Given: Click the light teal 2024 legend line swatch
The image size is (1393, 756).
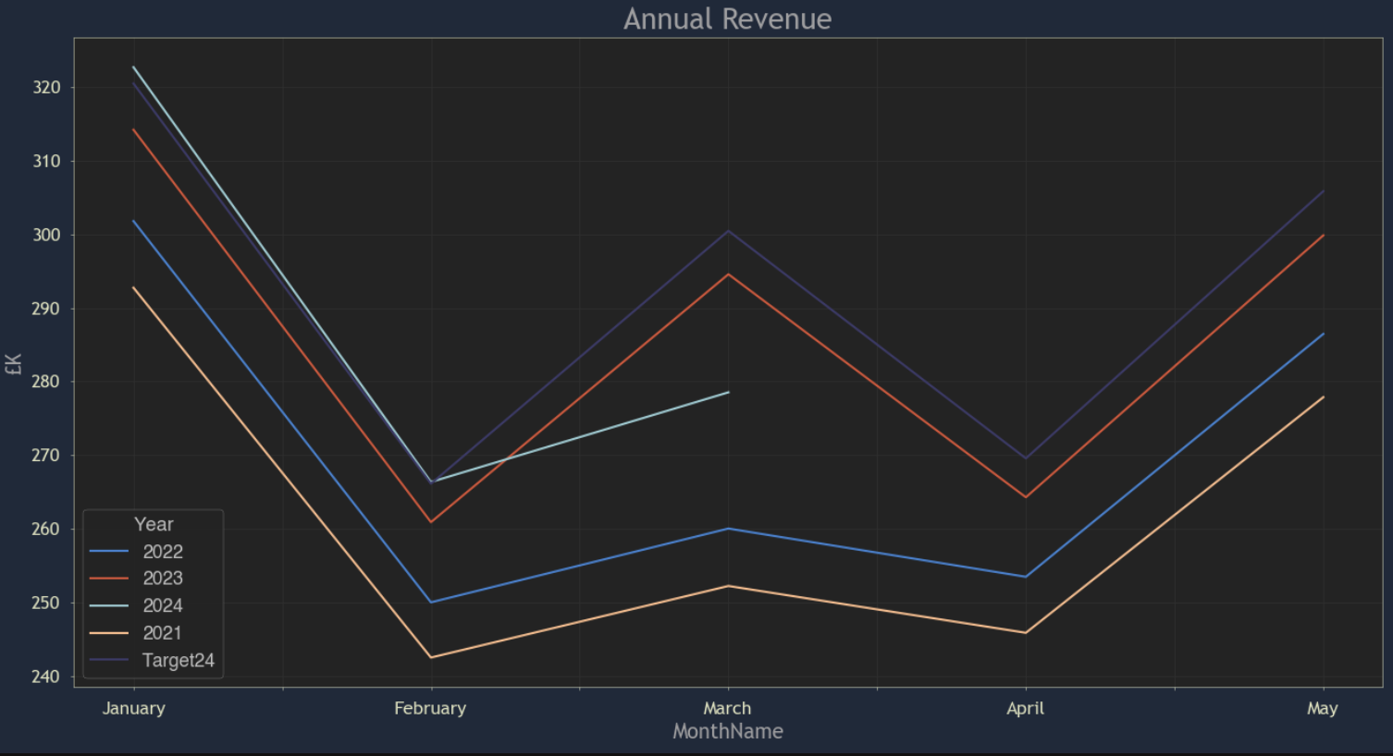Looking at the screenshot, I should pyautogui.click(x=109, y=605).
